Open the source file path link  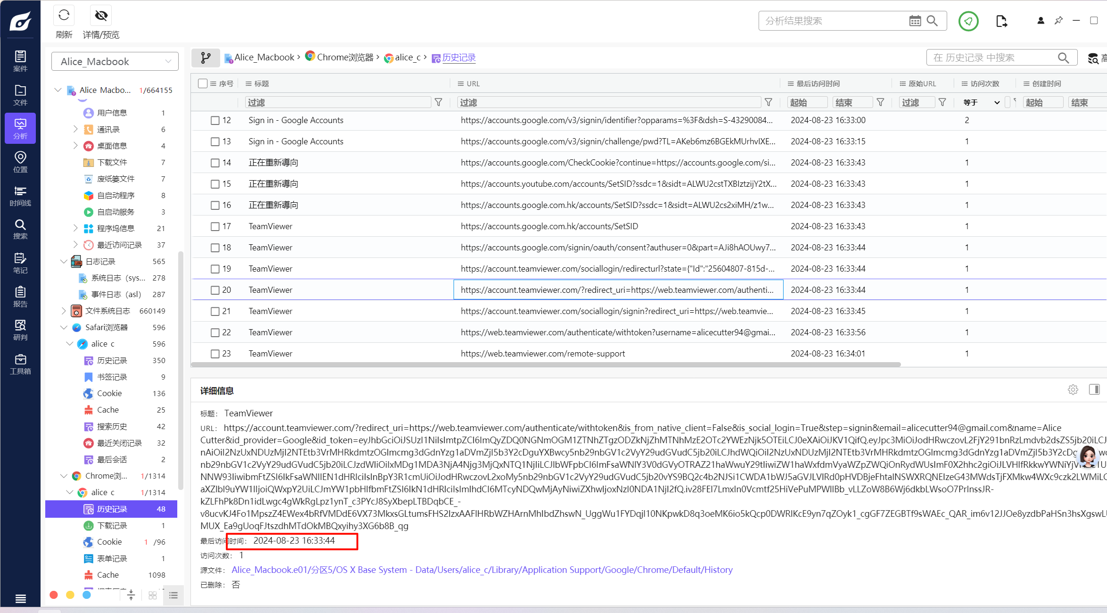(482, 570)
